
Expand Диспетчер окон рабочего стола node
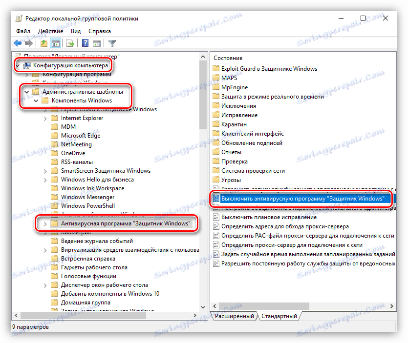click(45, 285)
